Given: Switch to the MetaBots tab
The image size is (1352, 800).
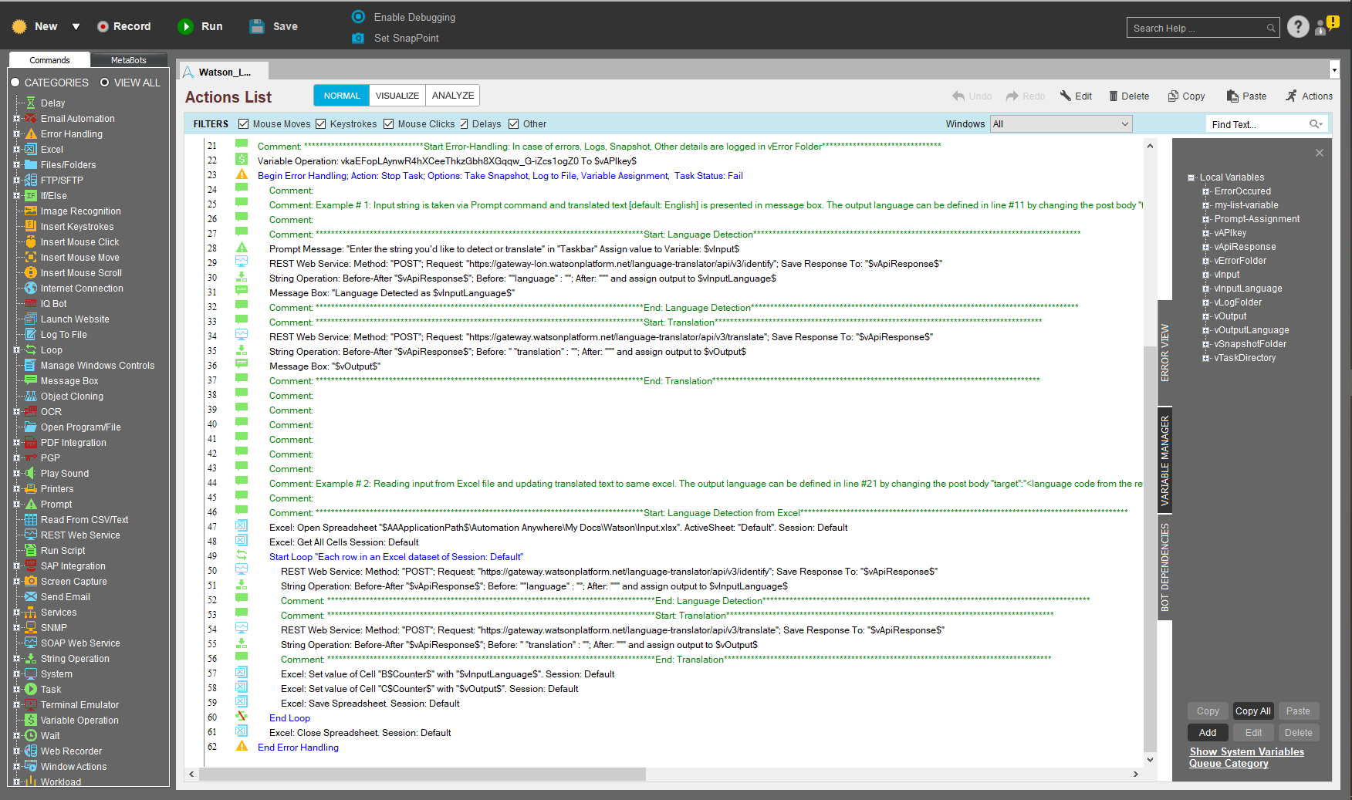Looking at the screenshot, I should pos(129,60).
